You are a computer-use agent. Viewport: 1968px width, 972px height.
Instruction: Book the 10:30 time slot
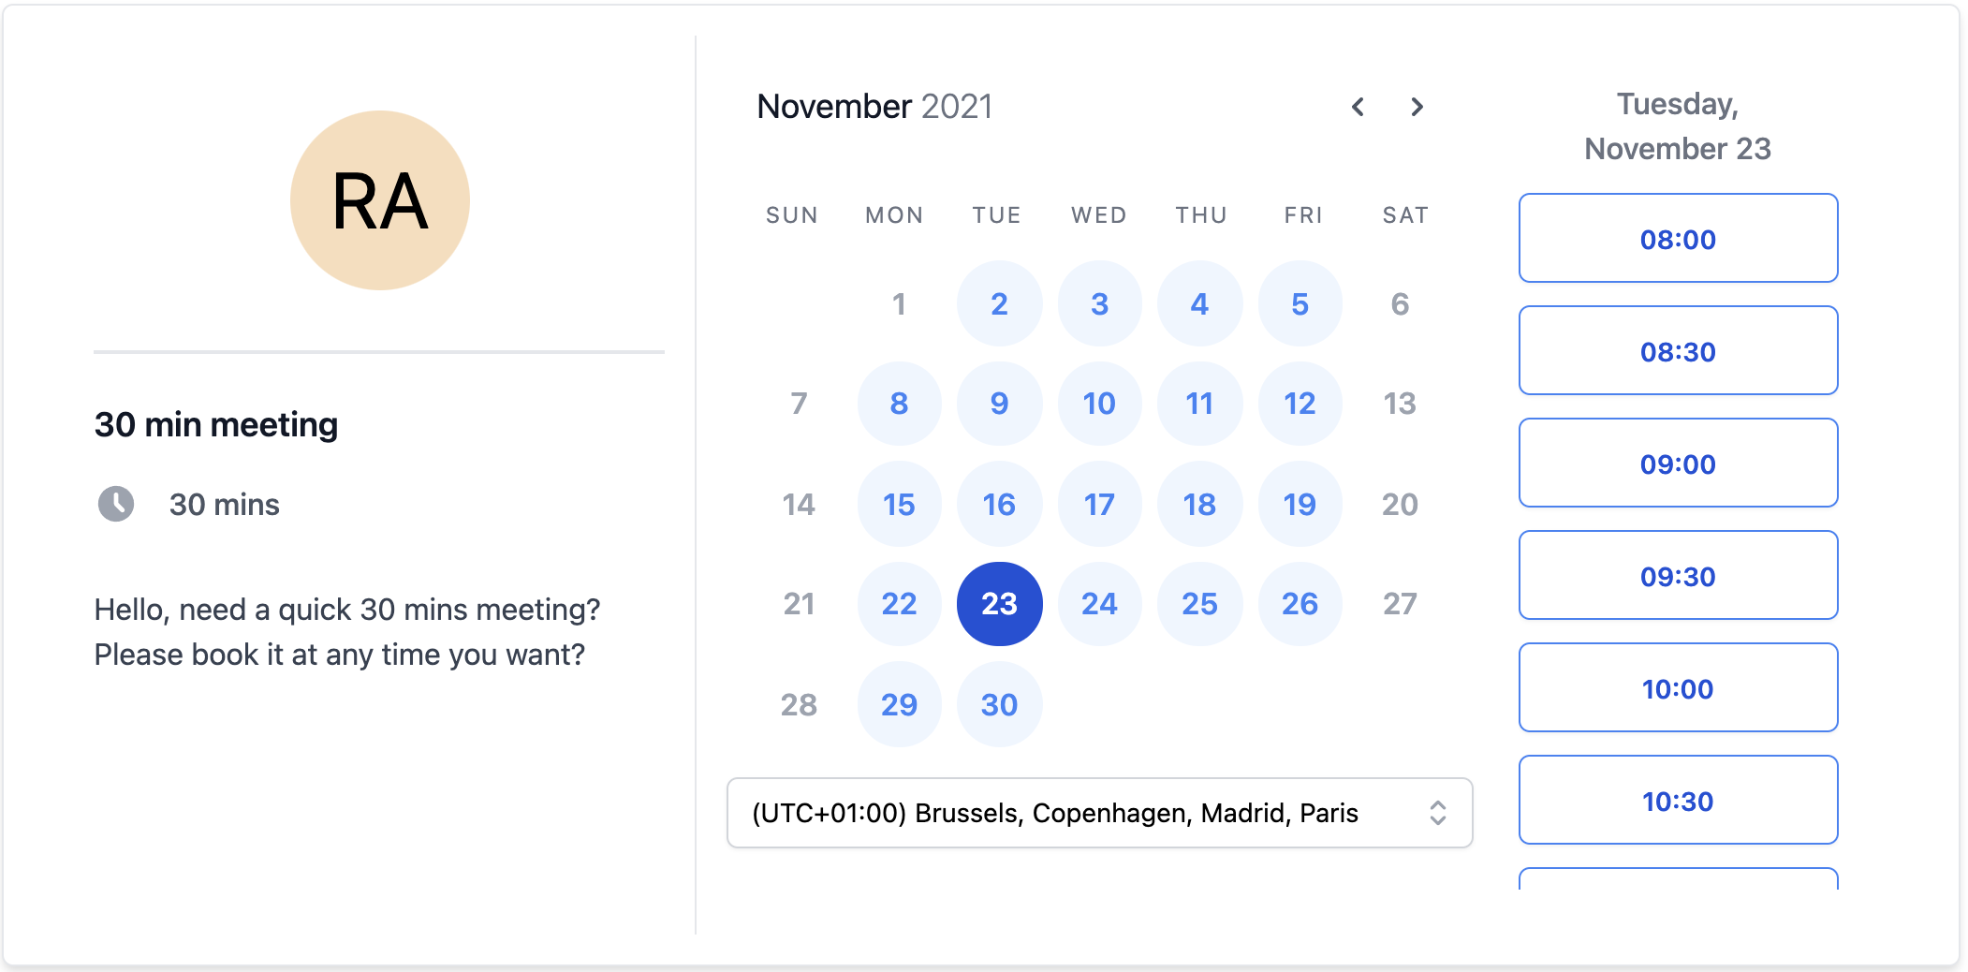pyautogui.click(x=1678, y=801)
